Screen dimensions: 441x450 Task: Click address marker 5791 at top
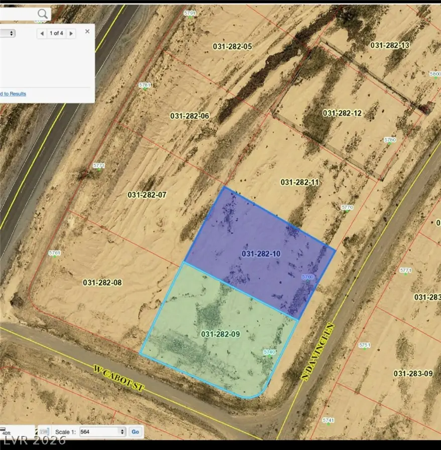190,14
